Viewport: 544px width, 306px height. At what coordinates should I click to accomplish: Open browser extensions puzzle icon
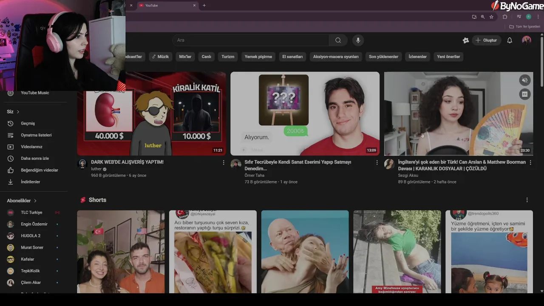[x=505, y=17]
